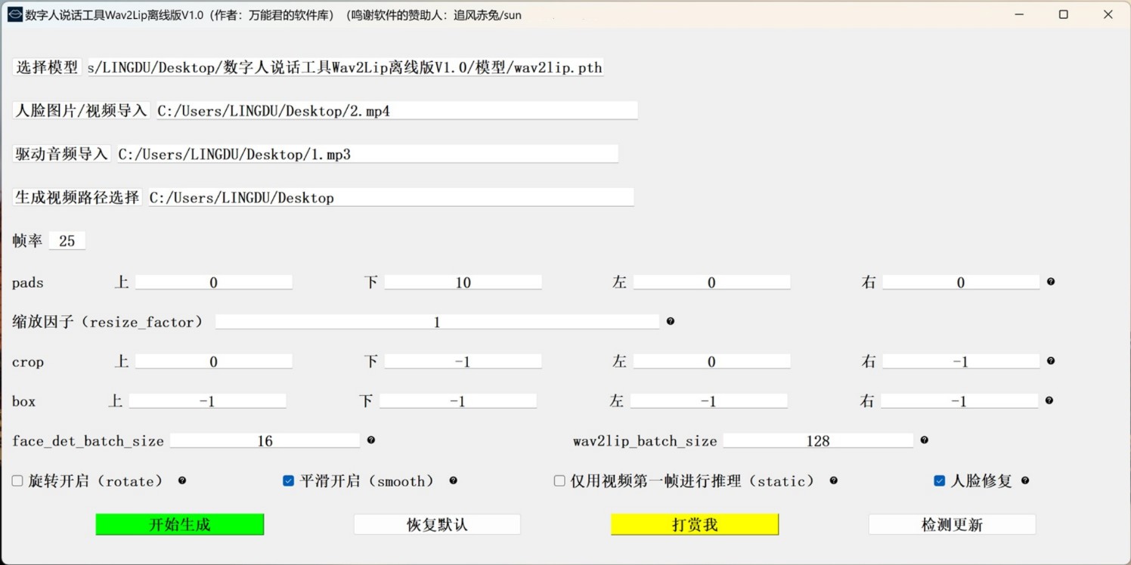1131x565 pixels.
Task: Click the help icon beside crop row
Action: pos(1051,361)
